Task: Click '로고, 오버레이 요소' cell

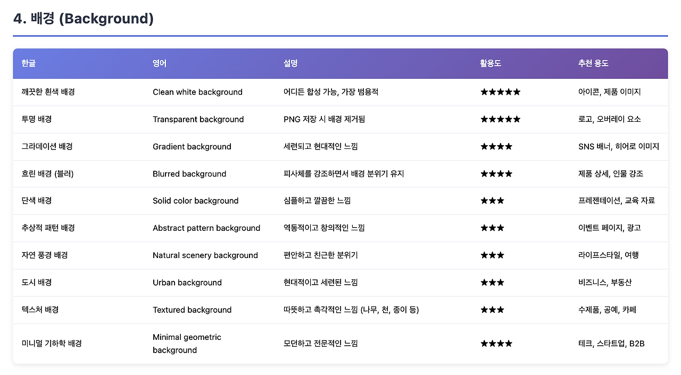Action: [x=610, y=119]
